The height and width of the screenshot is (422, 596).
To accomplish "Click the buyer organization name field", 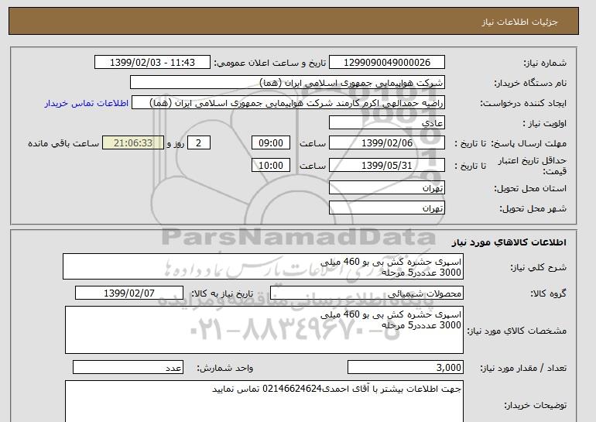I will point(287,83).
